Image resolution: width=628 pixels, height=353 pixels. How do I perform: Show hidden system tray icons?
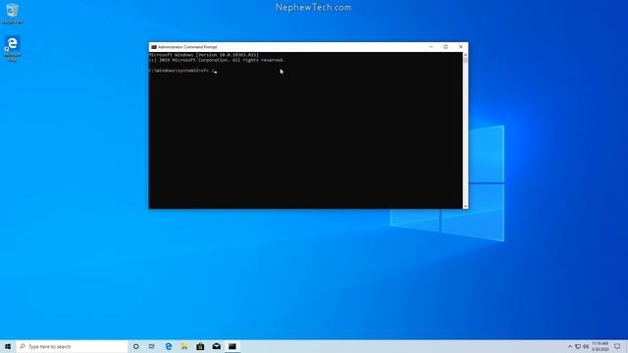click(570, 346)
